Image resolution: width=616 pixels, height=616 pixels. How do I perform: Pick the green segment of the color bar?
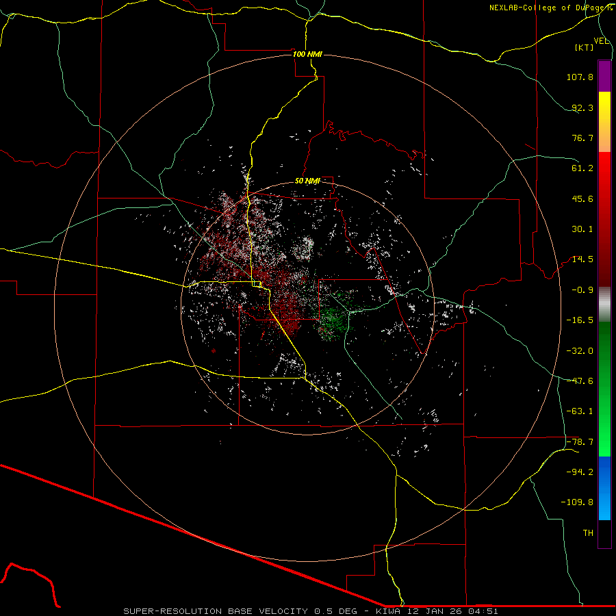604,389
